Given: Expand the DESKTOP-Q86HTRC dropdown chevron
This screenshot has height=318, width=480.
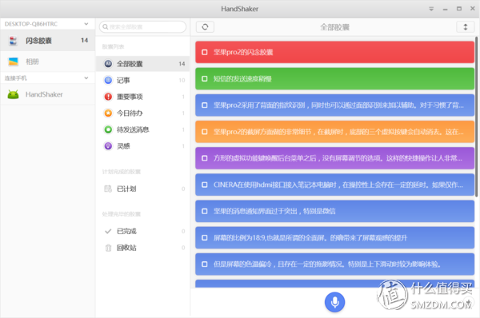Looking at the screenshot, I should point(86,24).
